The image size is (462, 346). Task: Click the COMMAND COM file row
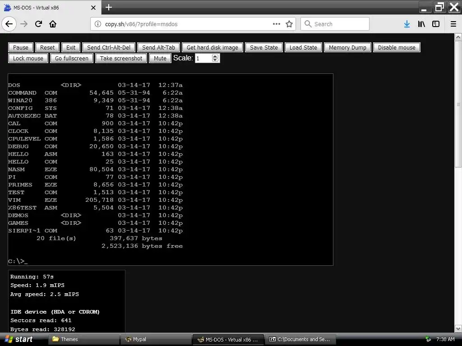pos(95,93)
